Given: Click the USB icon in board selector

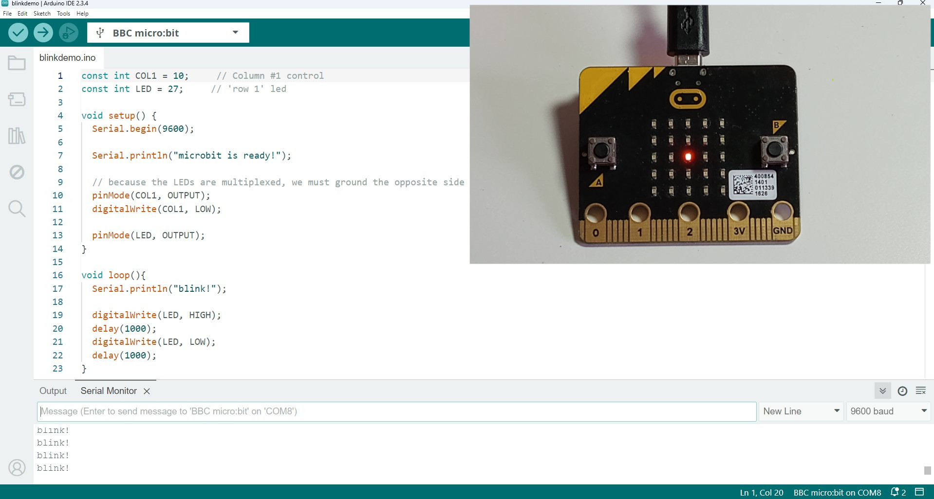Looking at the screenshot, I should [100, 33].
